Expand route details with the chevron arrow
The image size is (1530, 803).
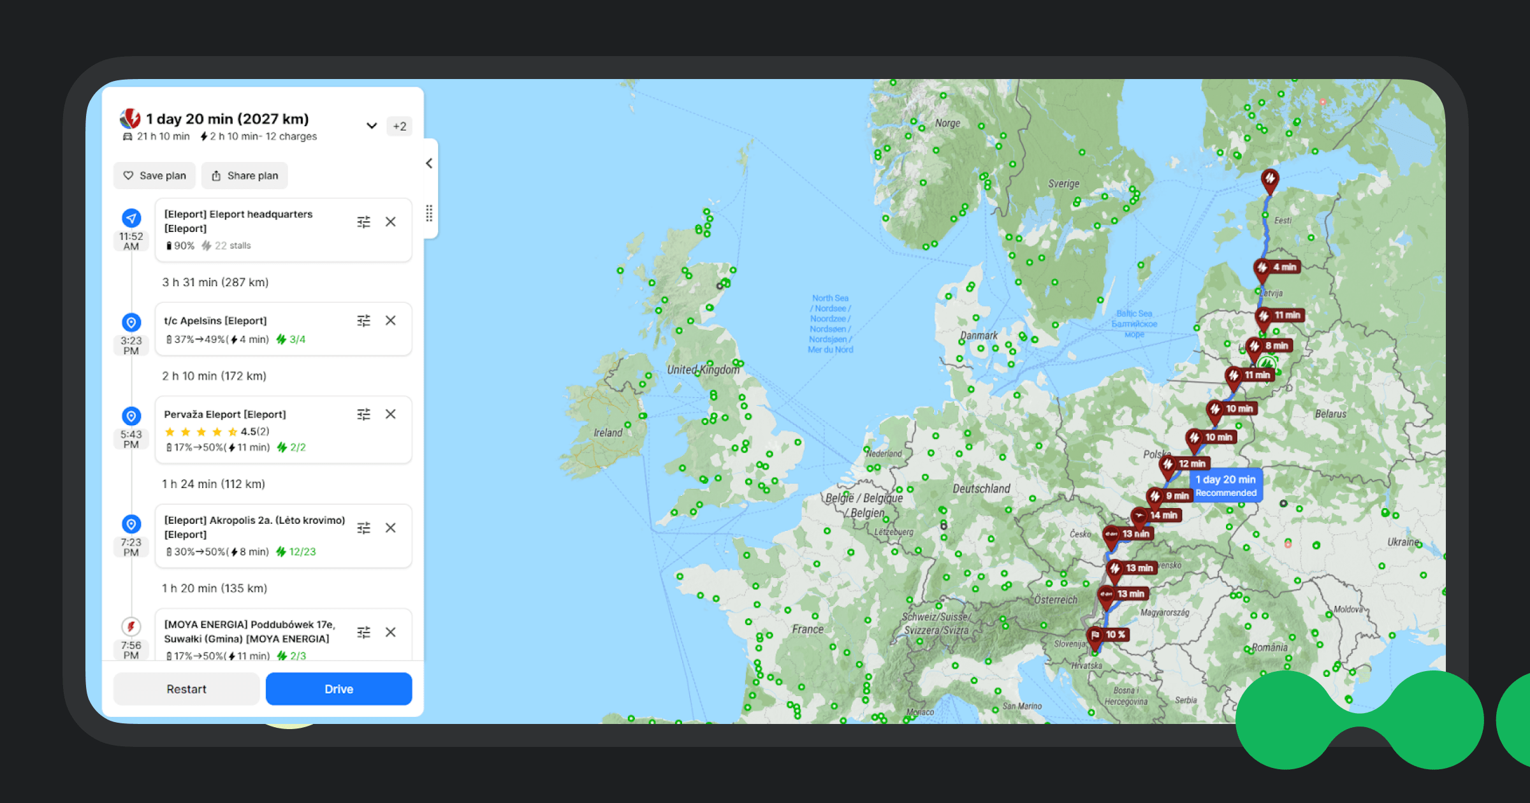click(372, 126)
